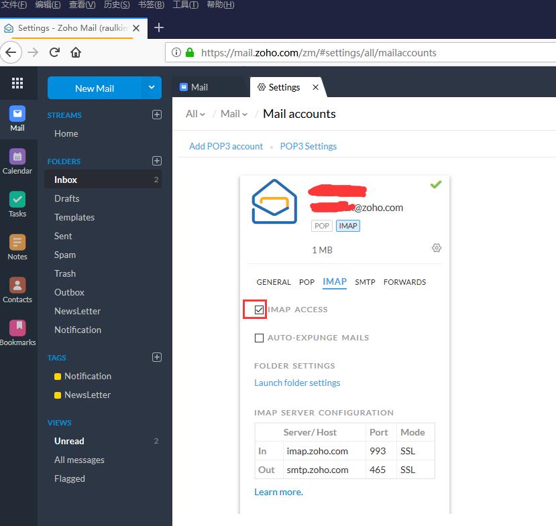Open POP3 Settings link
Screen dimensions: 556x526
tap(308, 146)
